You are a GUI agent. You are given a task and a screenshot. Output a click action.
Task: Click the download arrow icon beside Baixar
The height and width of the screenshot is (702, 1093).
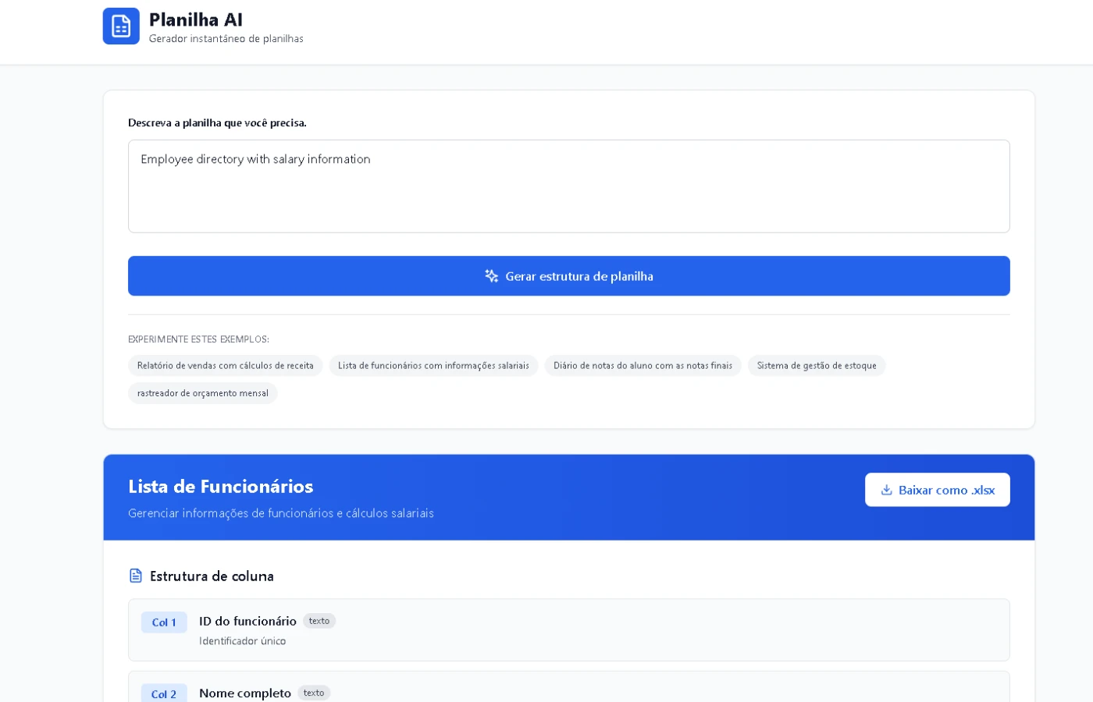tap(886, 490)
